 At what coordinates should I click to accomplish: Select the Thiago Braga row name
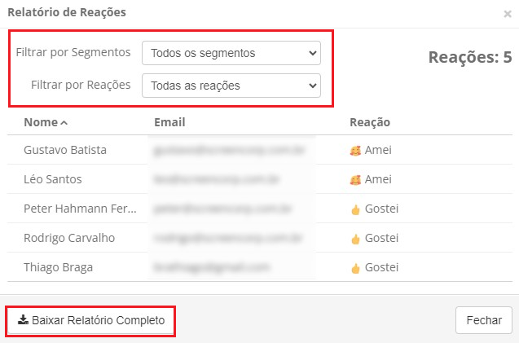[x=59, y=267]
